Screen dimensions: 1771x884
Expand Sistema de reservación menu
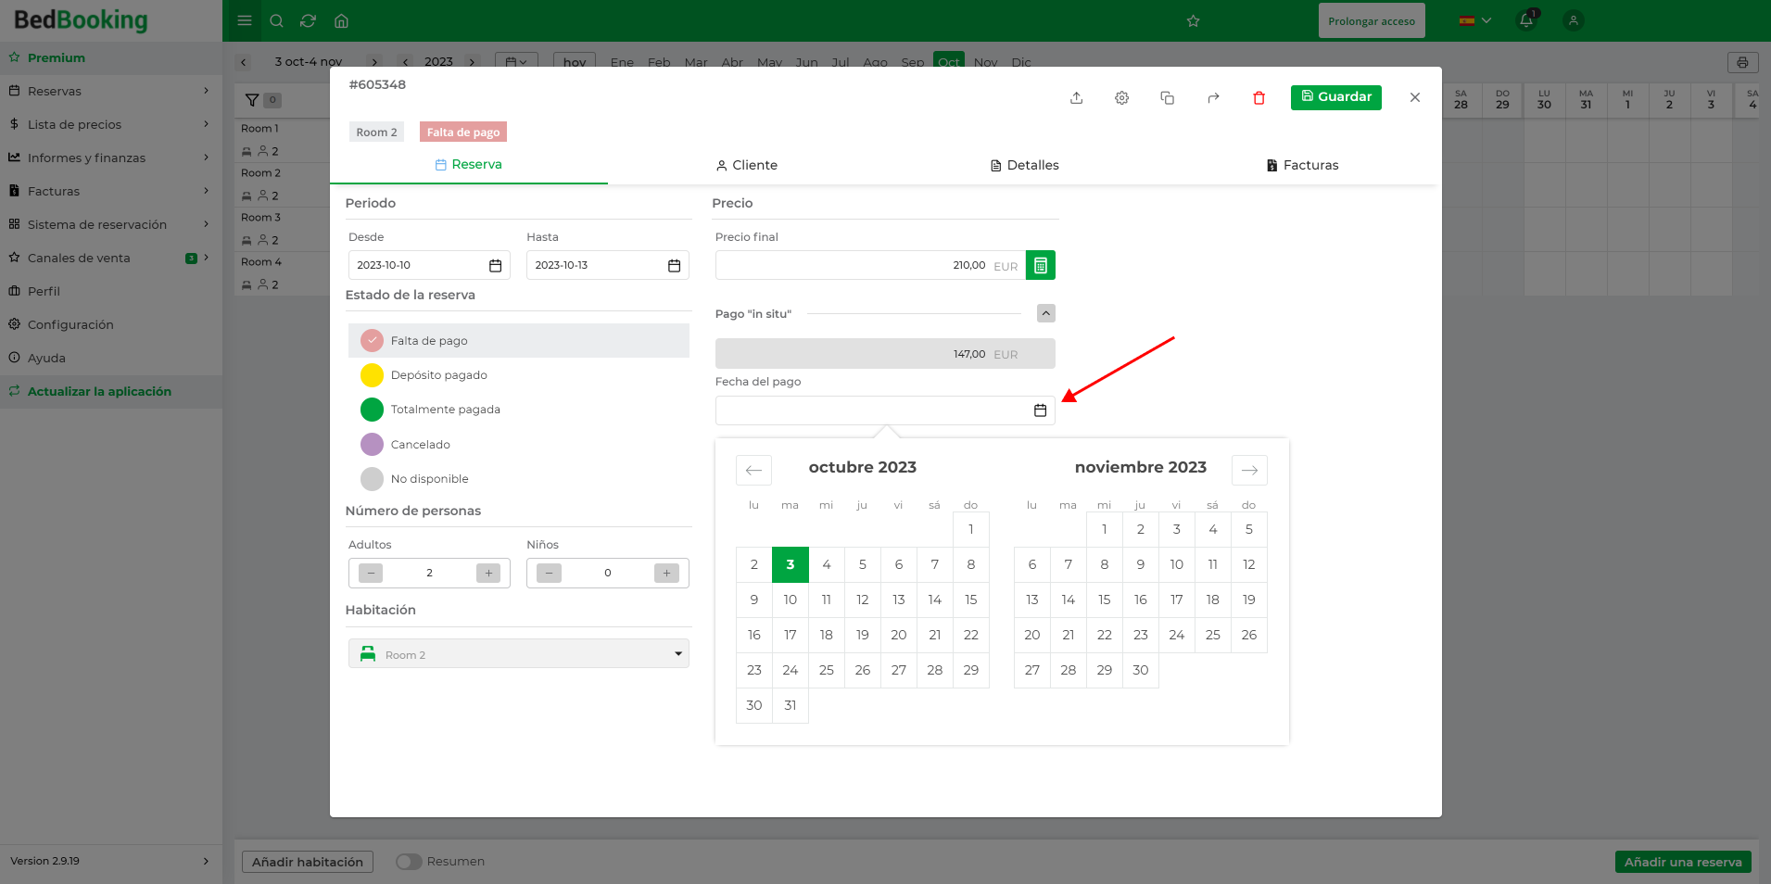click(x=111, y=224)
